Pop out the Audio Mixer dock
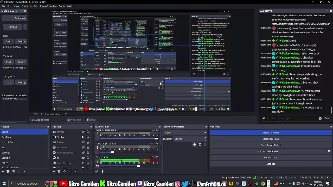 159,127
